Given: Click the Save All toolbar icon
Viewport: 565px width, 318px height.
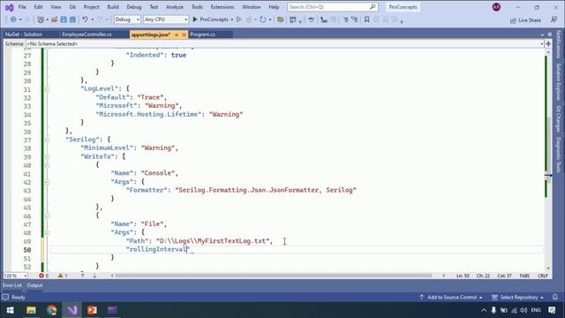Looking at the screenshot, I should 72,19.
